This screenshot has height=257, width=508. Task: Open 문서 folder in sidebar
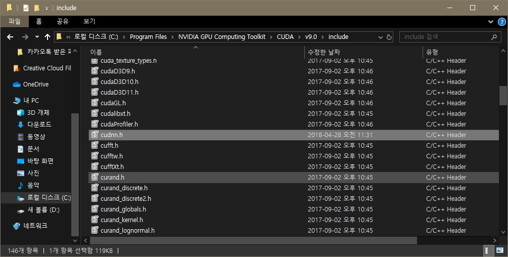click(28, 149)
